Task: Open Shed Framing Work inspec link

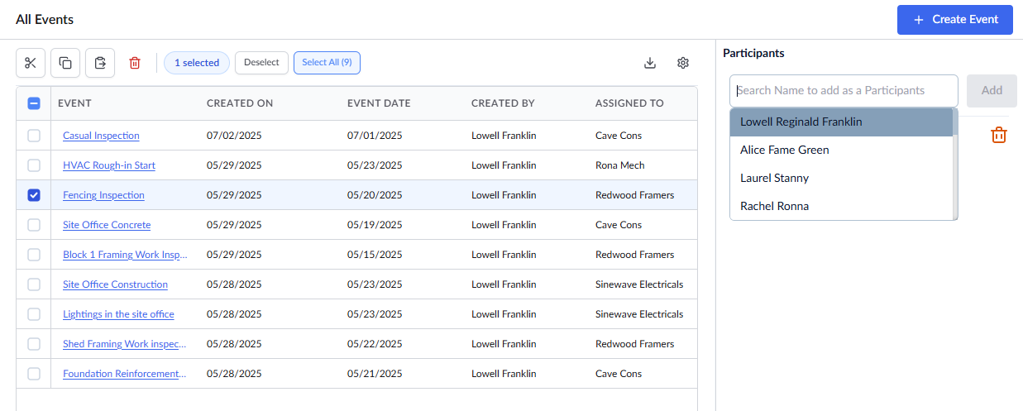Action: (125, 344)
